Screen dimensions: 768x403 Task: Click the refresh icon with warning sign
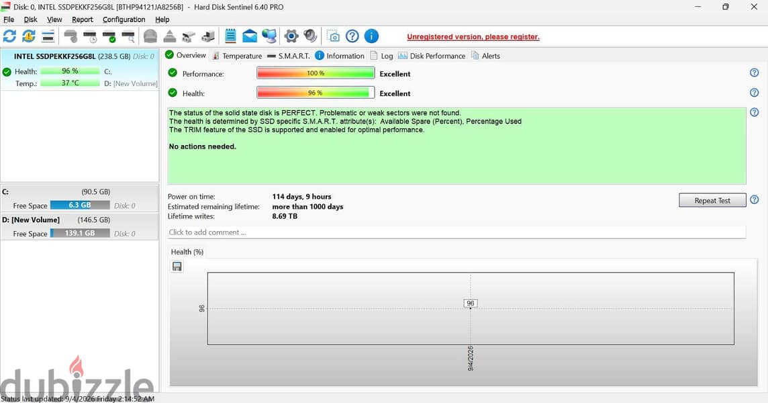pos(29,36)
